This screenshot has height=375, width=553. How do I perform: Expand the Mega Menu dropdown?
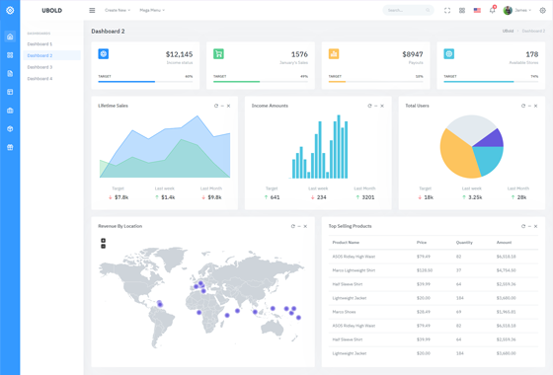(152, 10)
